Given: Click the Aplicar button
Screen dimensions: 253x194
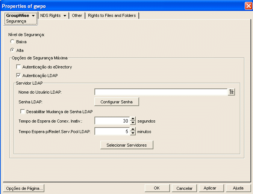Looking at the screenshot, I should coord(211,188).
